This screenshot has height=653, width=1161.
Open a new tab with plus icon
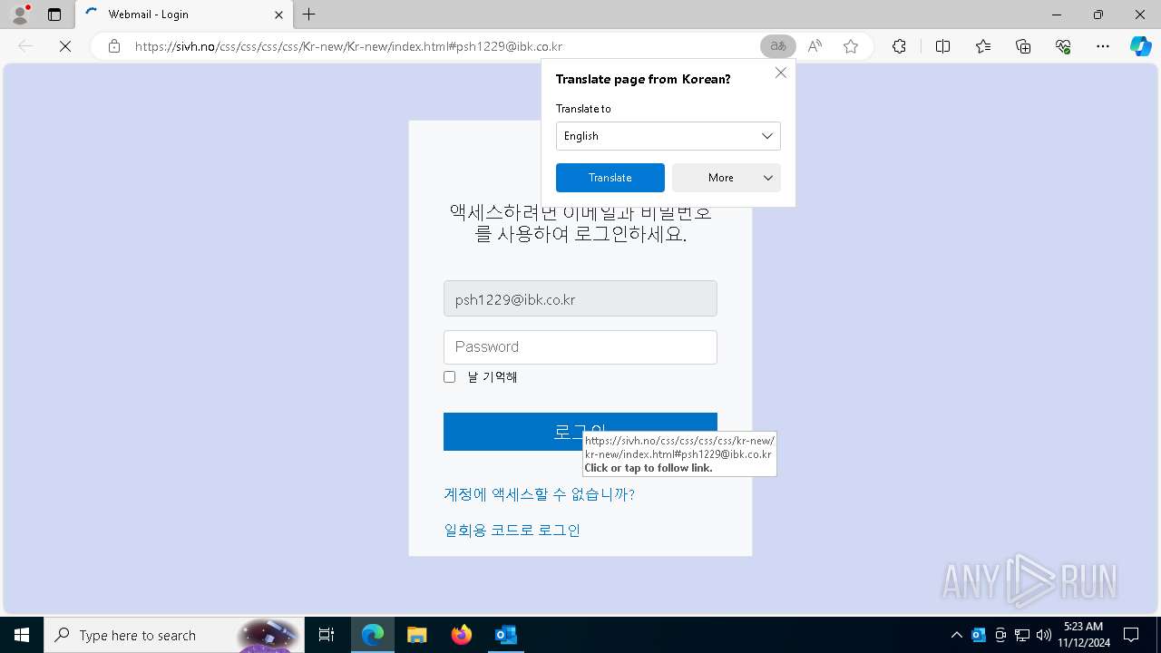pos(309,15)
